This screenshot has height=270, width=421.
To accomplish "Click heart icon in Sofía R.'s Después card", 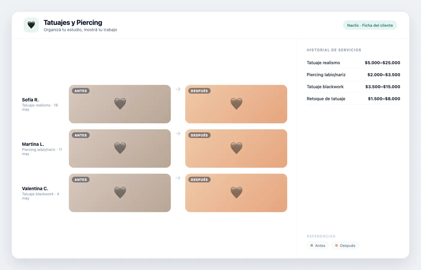I will pos(236,104).
